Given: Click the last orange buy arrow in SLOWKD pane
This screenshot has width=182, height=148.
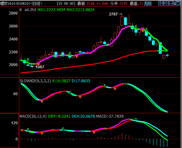Looking at the screenshot, I should pyautogui.click(x=115, y=88).
